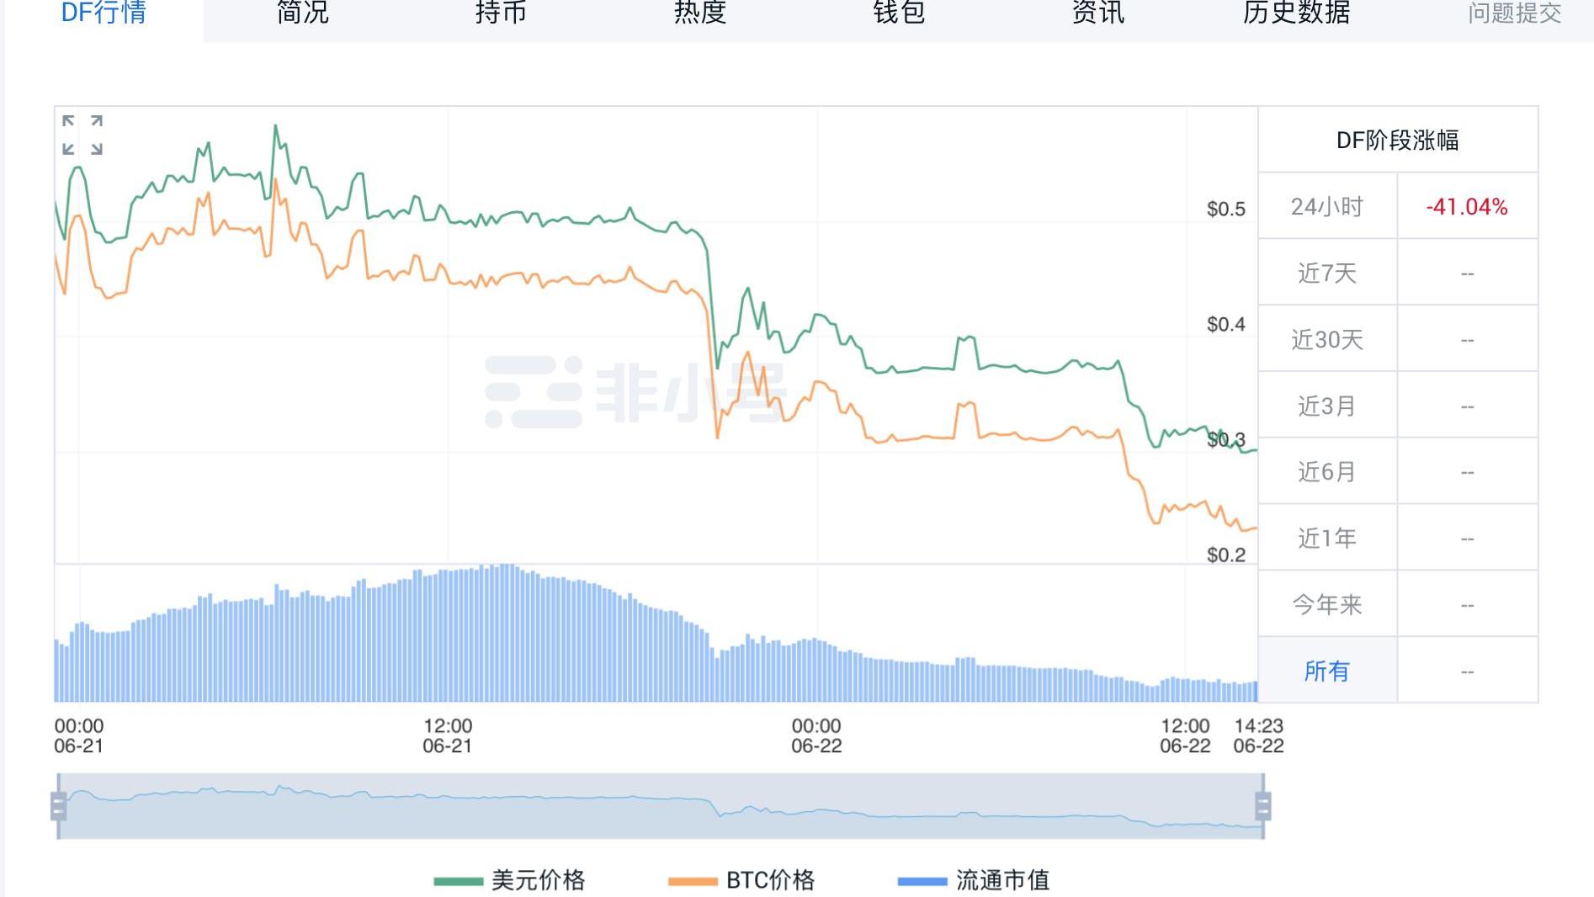Click the right range slider handle
The width and height of the screenshot is (1594, 897).
pyautogui.click(x=1262, y=806)
